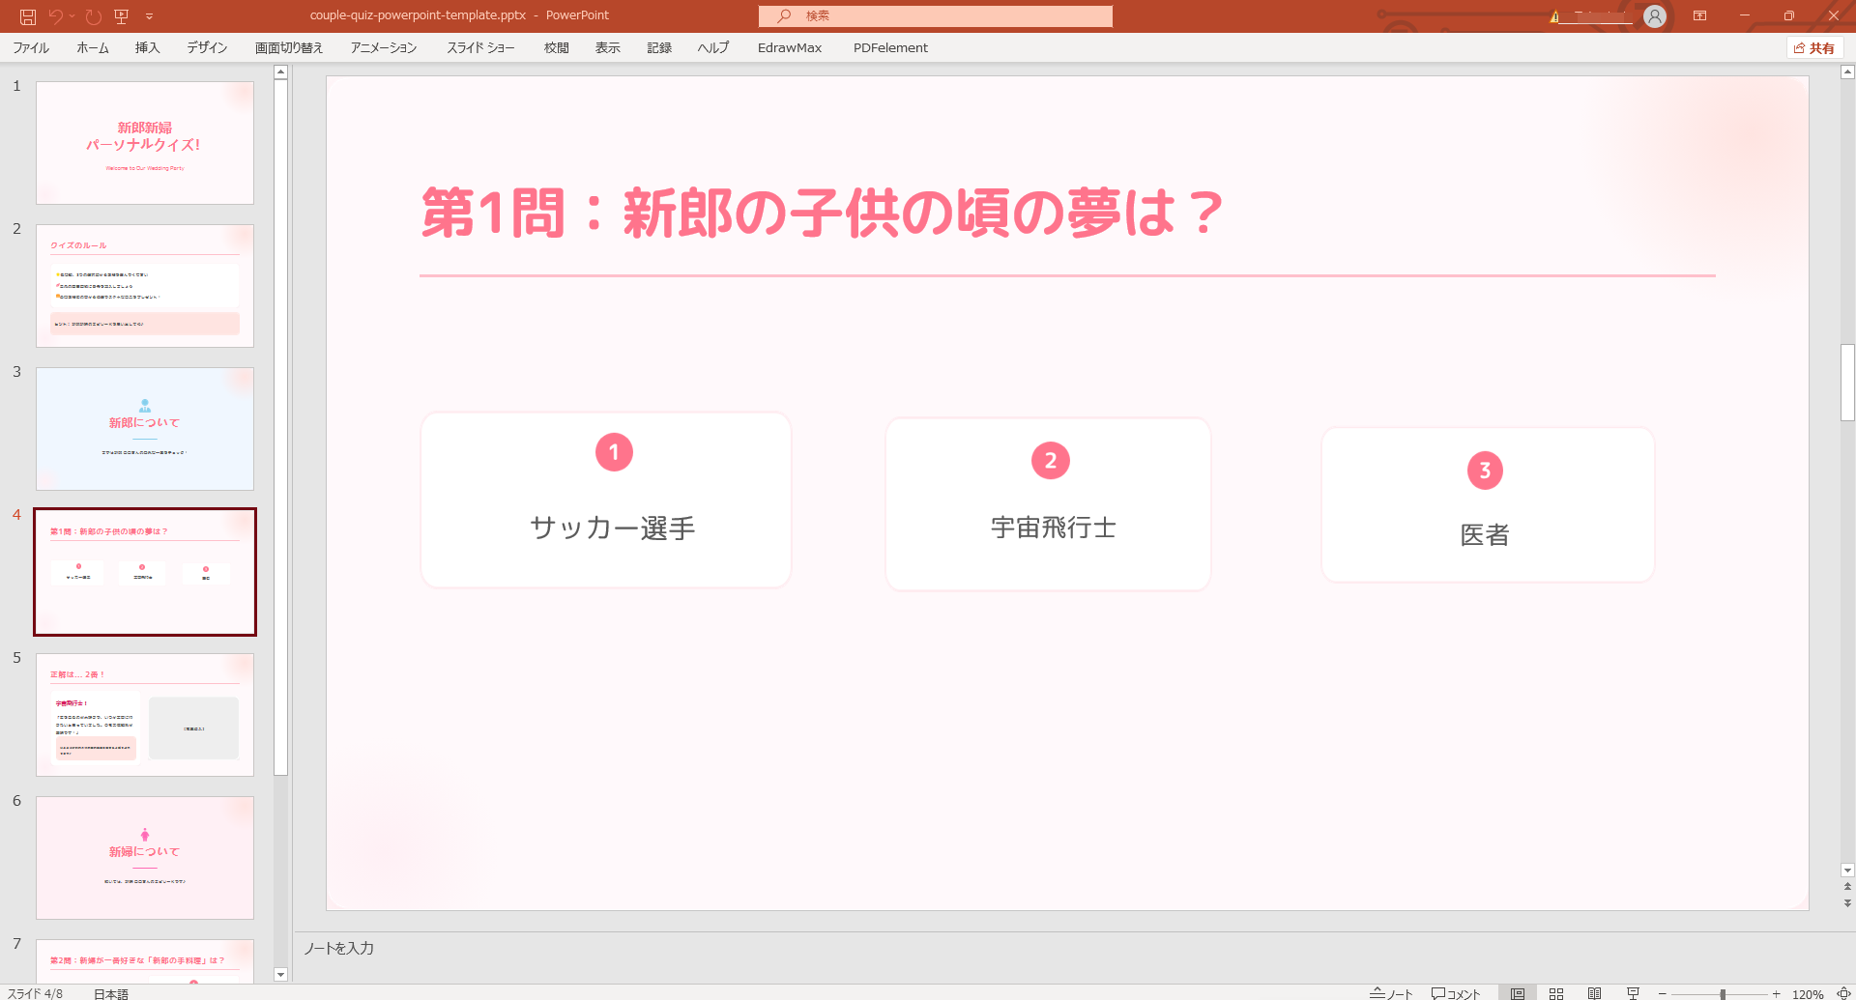Click the slide title 第1問：新郎の子供の頃の夢は？

(x=823, y=213)
